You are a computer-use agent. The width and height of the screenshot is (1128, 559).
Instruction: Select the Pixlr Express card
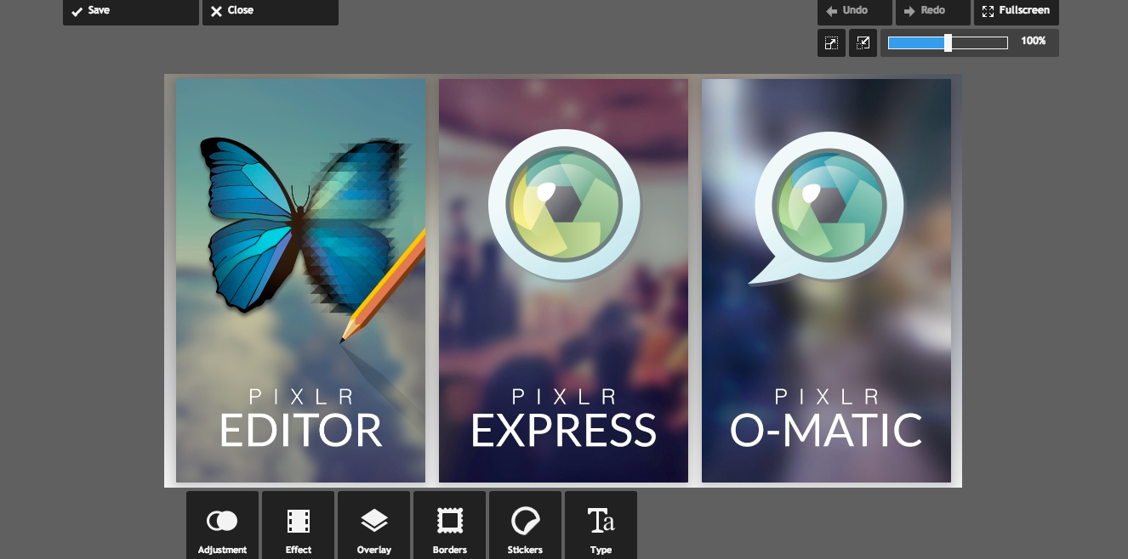tap(563, 281)
